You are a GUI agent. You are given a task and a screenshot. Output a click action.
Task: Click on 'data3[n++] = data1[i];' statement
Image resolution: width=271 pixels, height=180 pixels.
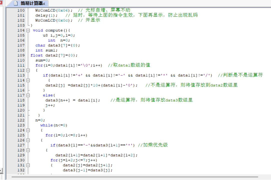coord(72,100)
